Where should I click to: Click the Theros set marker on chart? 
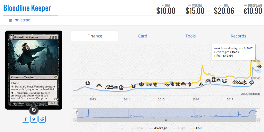121,87
